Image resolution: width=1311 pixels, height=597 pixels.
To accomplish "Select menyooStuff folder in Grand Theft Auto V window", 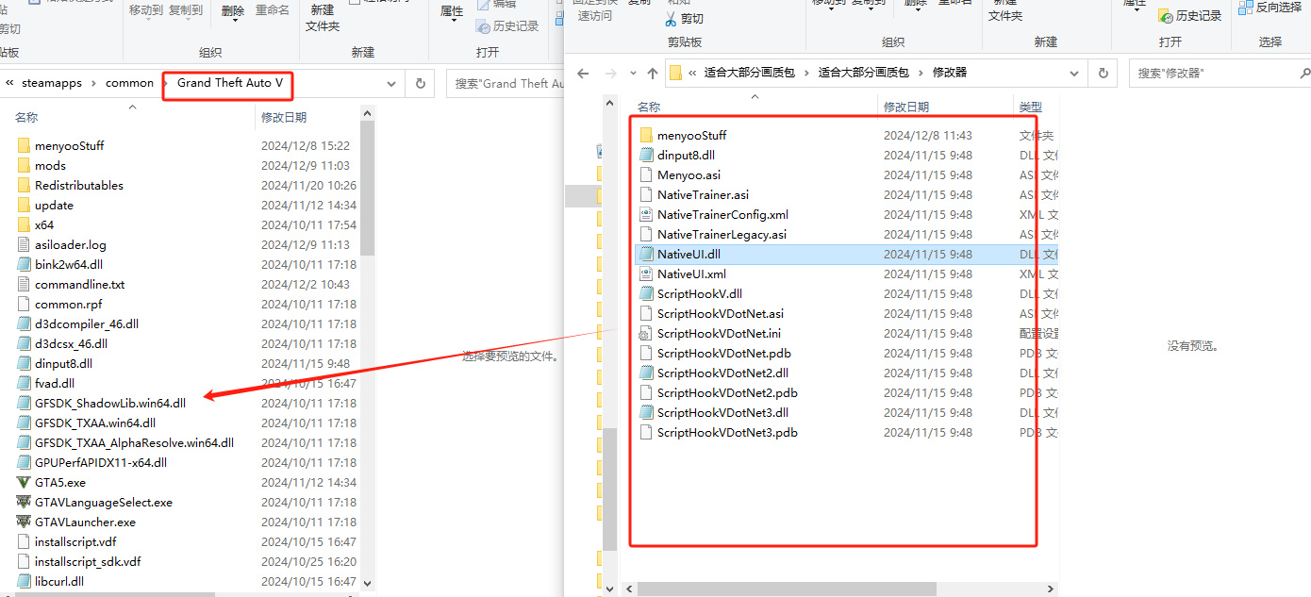I will [x=69, y=145].
